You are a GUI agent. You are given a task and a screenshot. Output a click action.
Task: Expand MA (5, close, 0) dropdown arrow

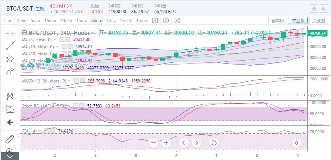55,40
